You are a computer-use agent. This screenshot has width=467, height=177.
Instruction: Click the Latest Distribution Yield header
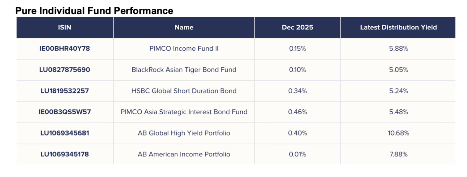(398, 27)
